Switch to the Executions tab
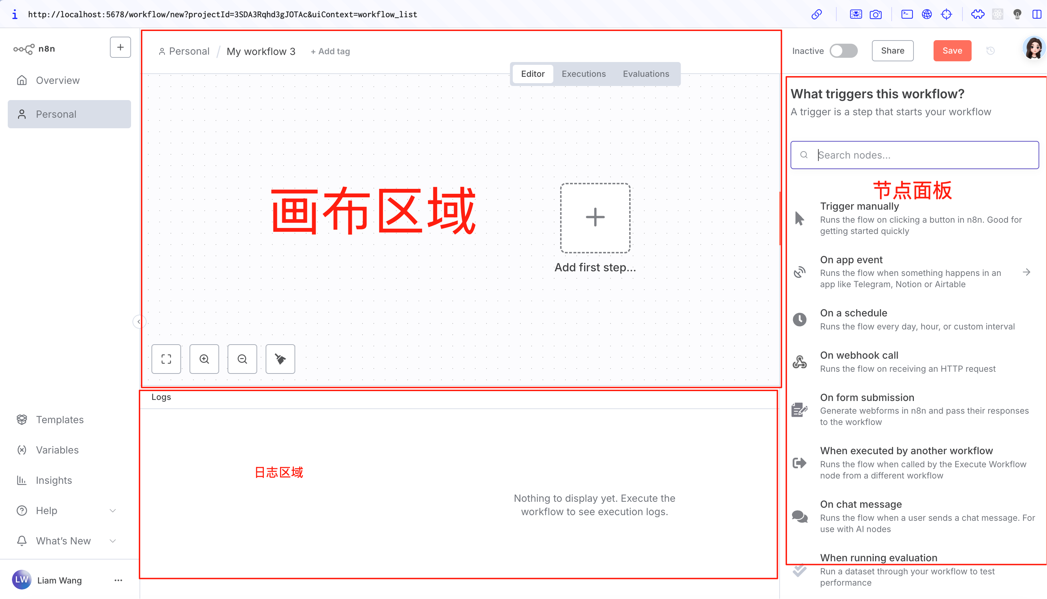This screenshot has height=599, width=1047. point(583,74)
